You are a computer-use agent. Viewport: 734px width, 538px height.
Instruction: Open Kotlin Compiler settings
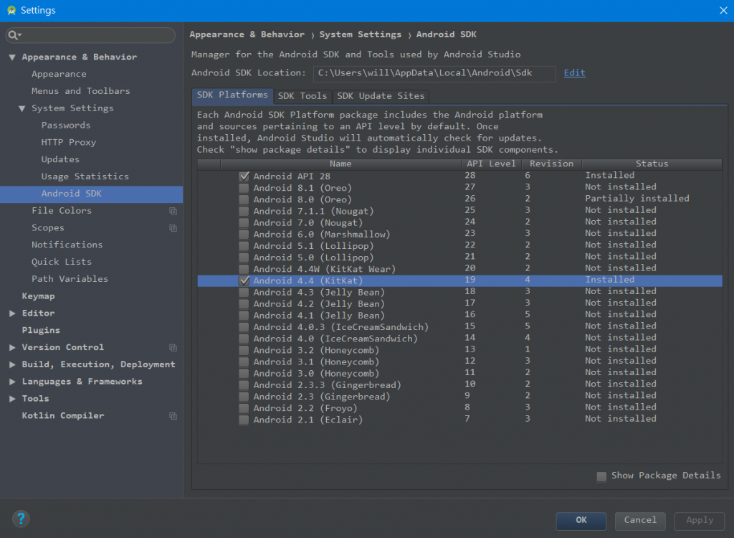pyautogui.click(x=63, y=415)
